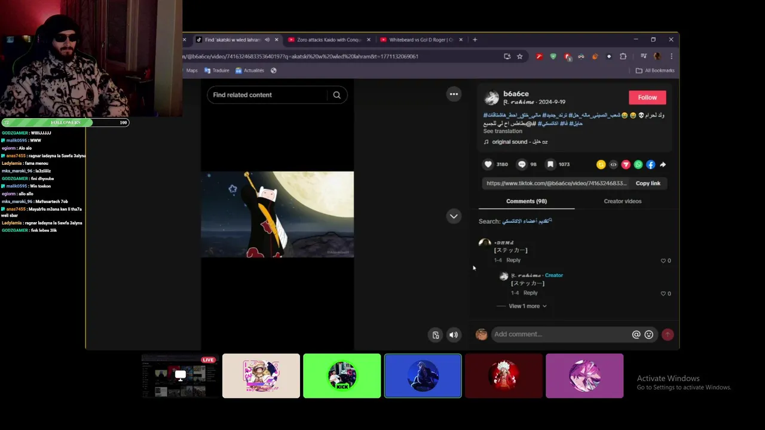Image resolution: width=765 pixels, height=430 pixels.
Task: Save video with the bookmark icon
Action: tap(550, 164)
